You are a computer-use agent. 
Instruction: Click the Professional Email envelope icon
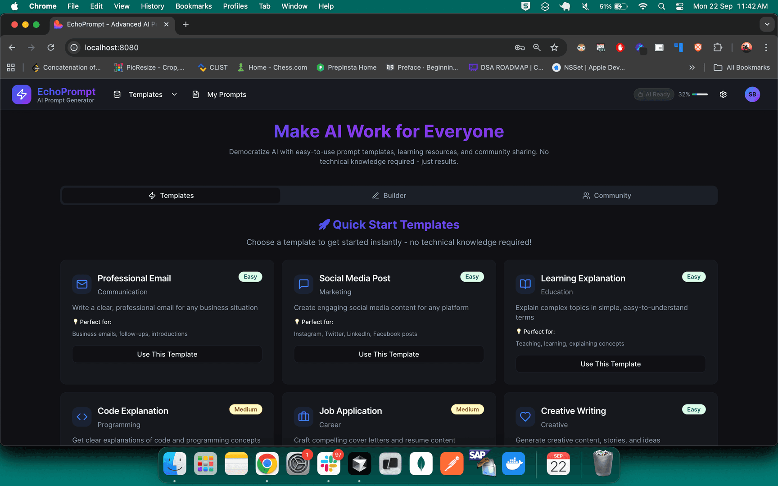(x=82, y=284)
